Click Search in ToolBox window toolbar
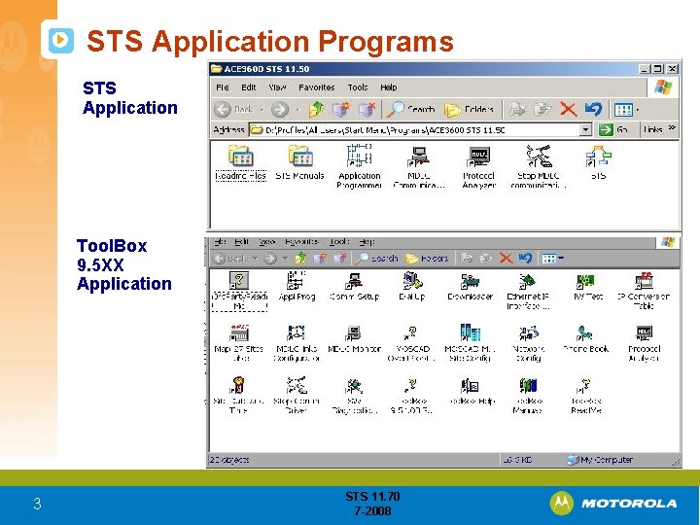The height and width of the screenshot is (525, 700). [x=378, y=258]
